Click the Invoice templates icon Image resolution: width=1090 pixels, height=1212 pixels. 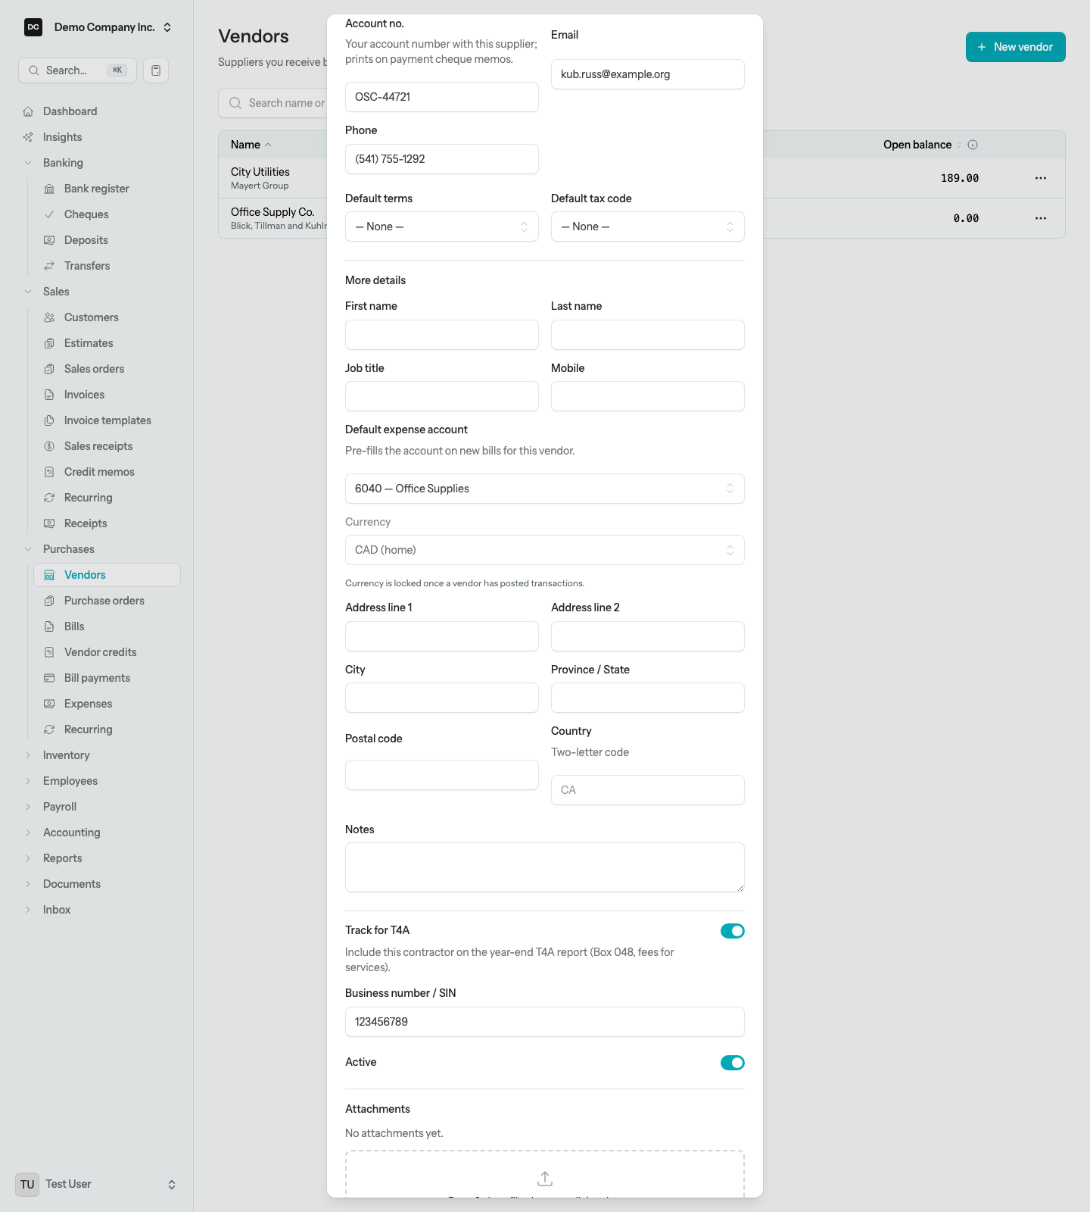pyautogui.click(x=49, y=420)
